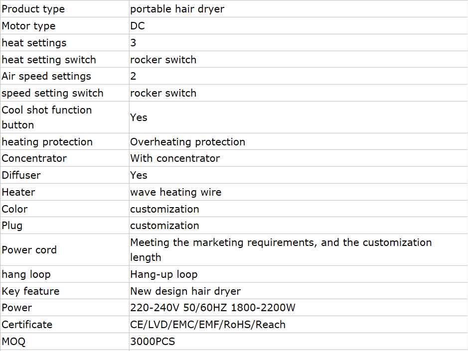Image resolution: width=468 pixels, height=351 pixels.
Task: Select the 'portable hair dryer' value cell
Action: pyautogui.click(x=177, y=9)
